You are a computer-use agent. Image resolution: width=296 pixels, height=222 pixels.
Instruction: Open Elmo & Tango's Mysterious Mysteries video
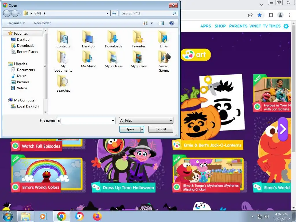pos(208,174)
